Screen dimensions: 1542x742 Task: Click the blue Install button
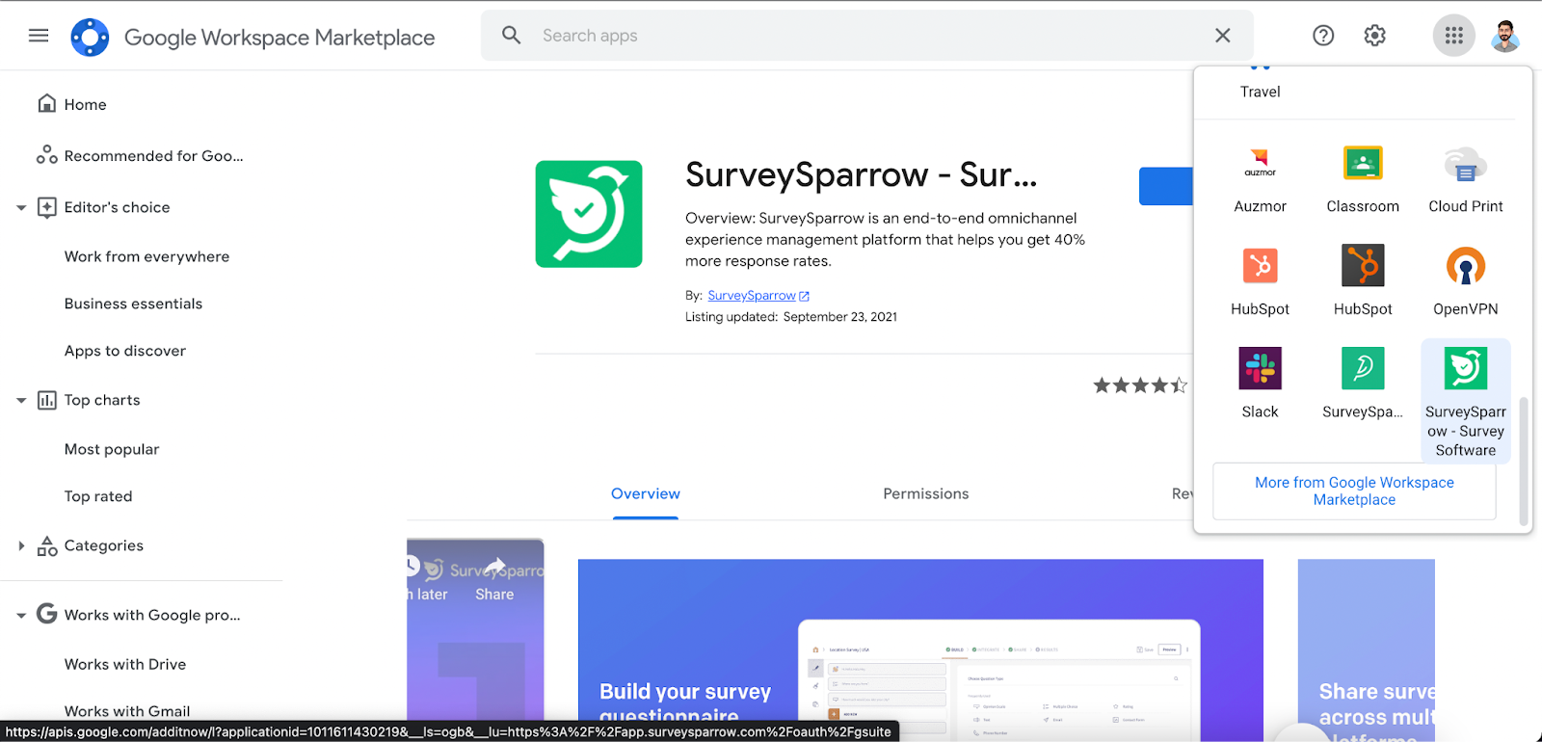coord(1166,186)
